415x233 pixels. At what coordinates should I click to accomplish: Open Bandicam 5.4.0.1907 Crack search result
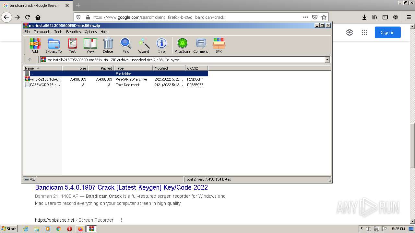coord(121,187)
